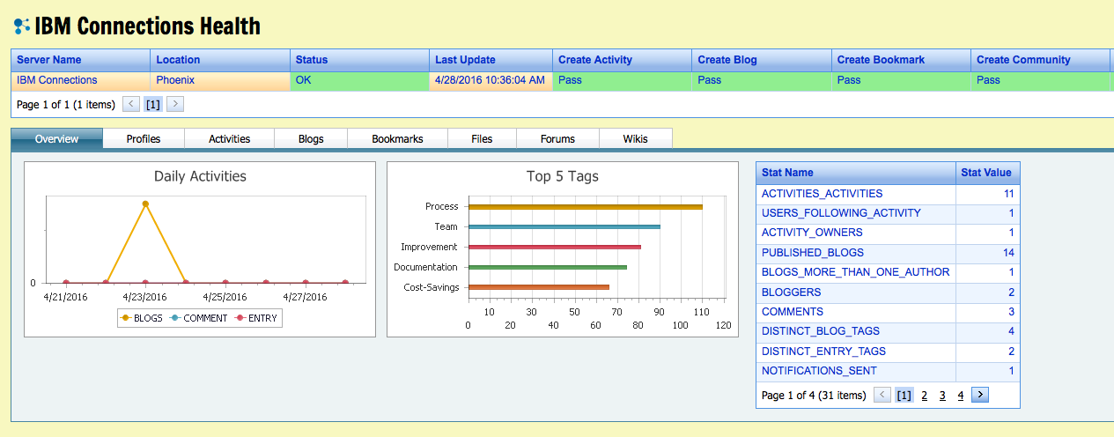1114x437 pixels.
Task: Sort by Location column header
Action: click(220, 60)
